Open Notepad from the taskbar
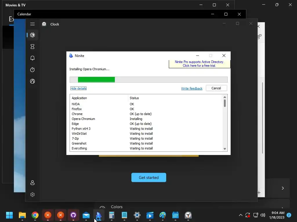The image size is (297, 222). (124, 215)
